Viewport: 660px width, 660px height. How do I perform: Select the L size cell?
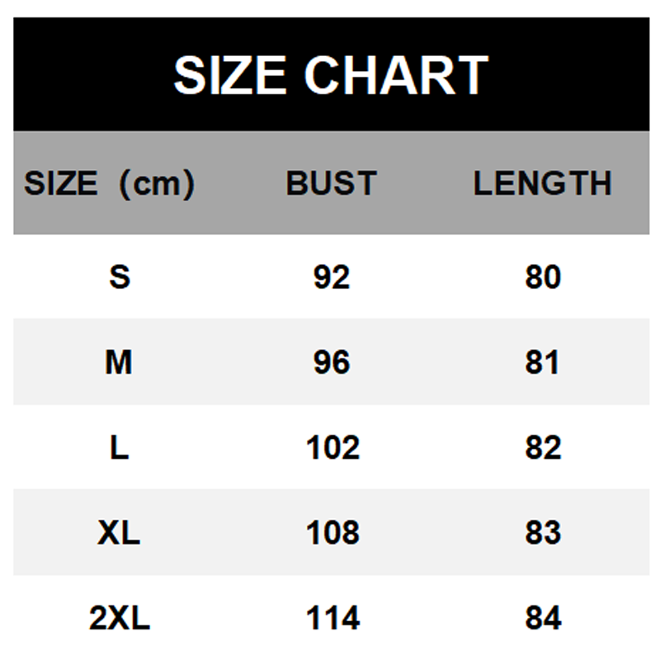click(120, 448)
